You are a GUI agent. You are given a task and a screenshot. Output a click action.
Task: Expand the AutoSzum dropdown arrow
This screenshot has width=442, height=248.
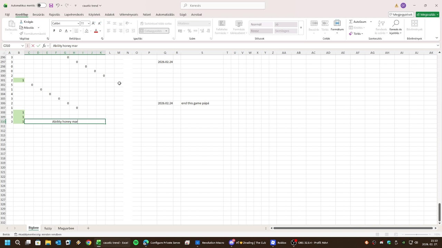point(371,22)
